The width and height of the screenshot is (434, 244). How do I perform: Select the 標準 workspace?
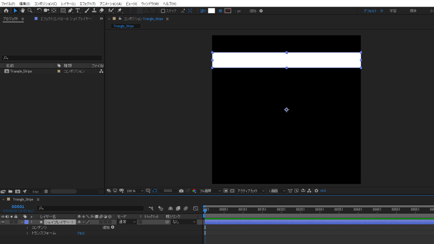point(413,11)
